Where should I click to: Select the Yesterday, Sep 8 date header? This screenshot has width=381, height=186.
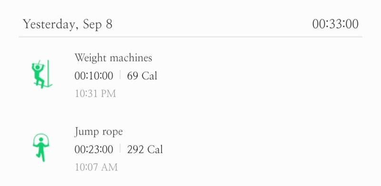[x=68, y=25]
